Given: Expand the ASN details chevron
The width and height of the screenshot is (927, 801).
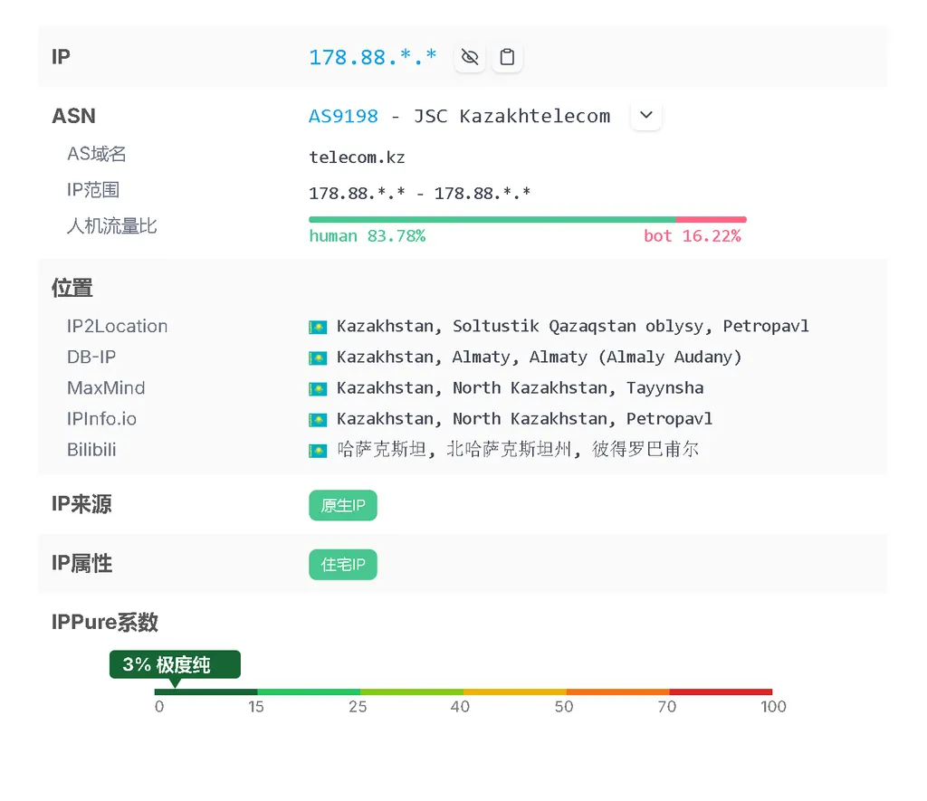Looking at the screenshot, I should point(645,116).
